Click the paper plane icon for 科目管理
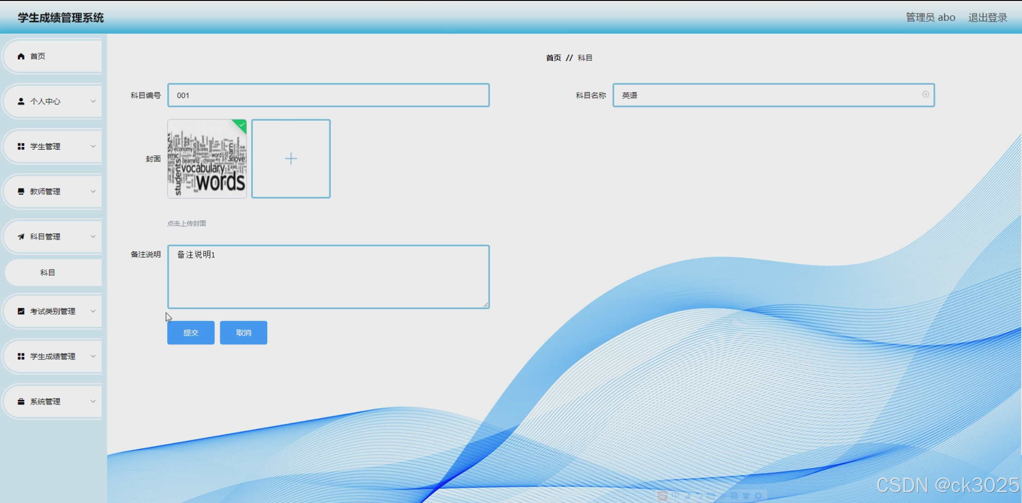The height and width of the screenshot is (503, 1022). (x=21, y=237)
